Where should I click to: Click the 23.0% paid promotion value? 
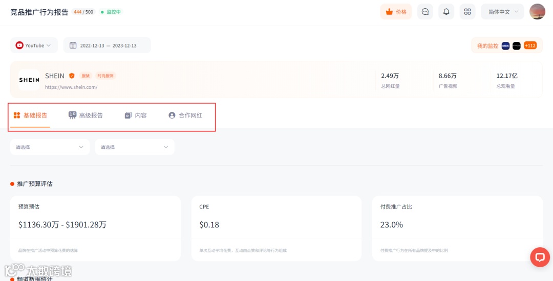point(392,225)
